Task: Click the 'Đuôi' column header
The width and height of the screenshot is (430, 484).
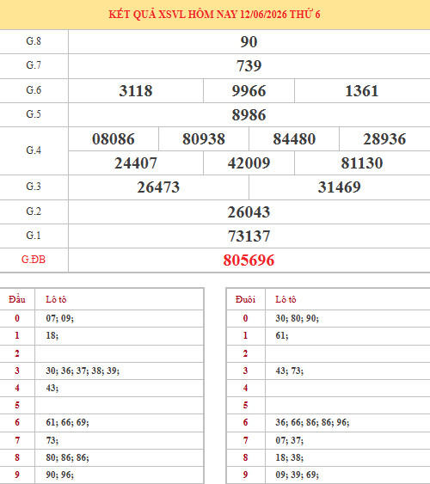Action: click(x=245, y=299)
